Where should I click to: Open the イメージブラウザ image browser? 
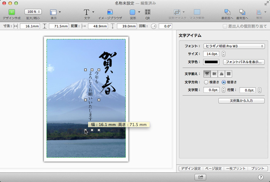point(110,12)
